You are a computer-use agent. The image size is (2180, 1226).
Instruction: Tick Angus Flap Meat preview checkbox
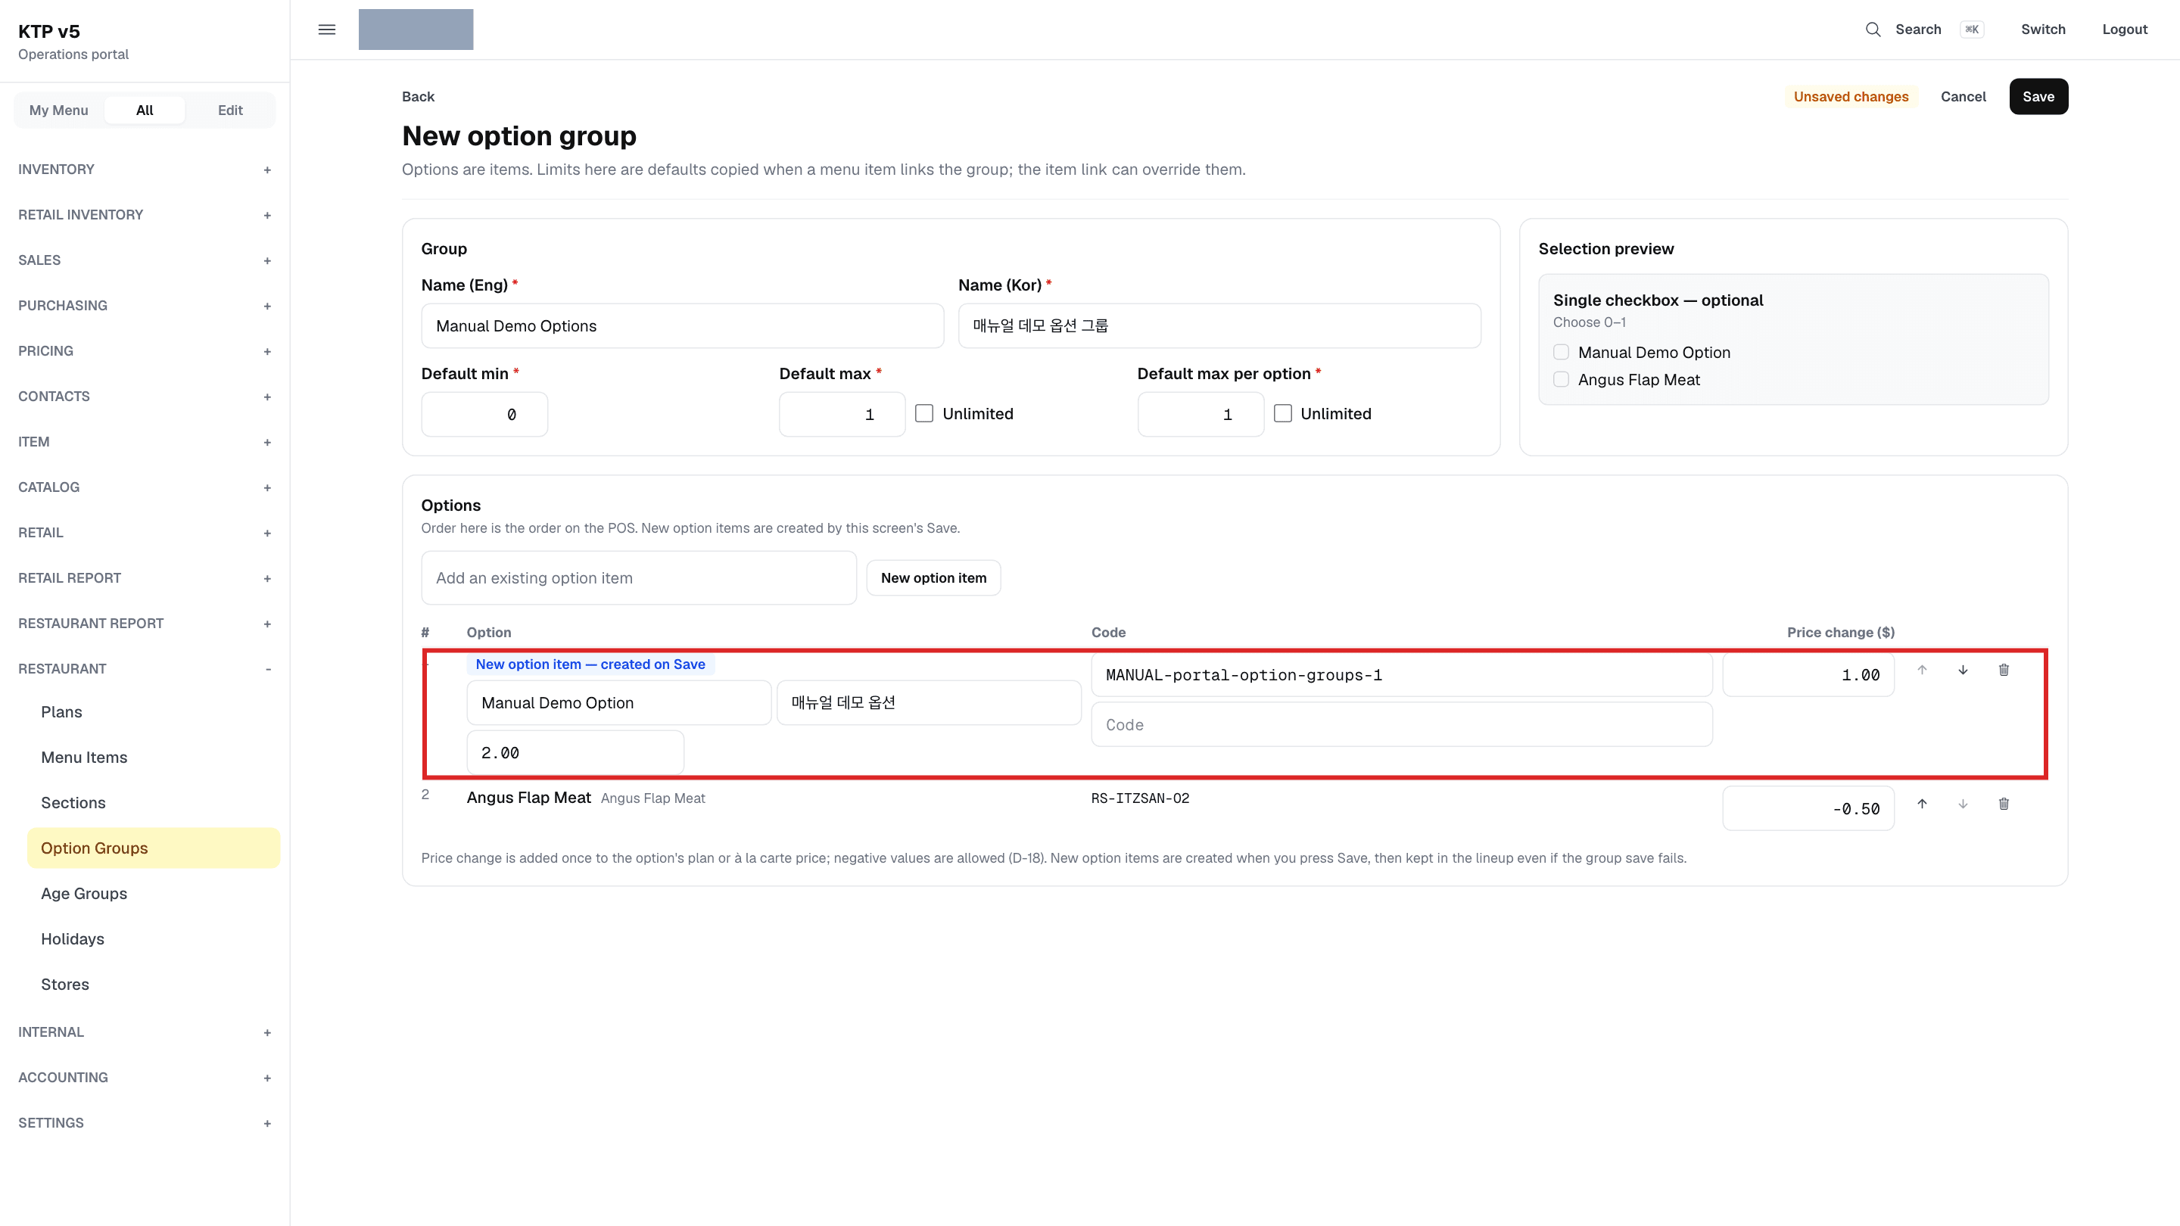point(1562,379)
